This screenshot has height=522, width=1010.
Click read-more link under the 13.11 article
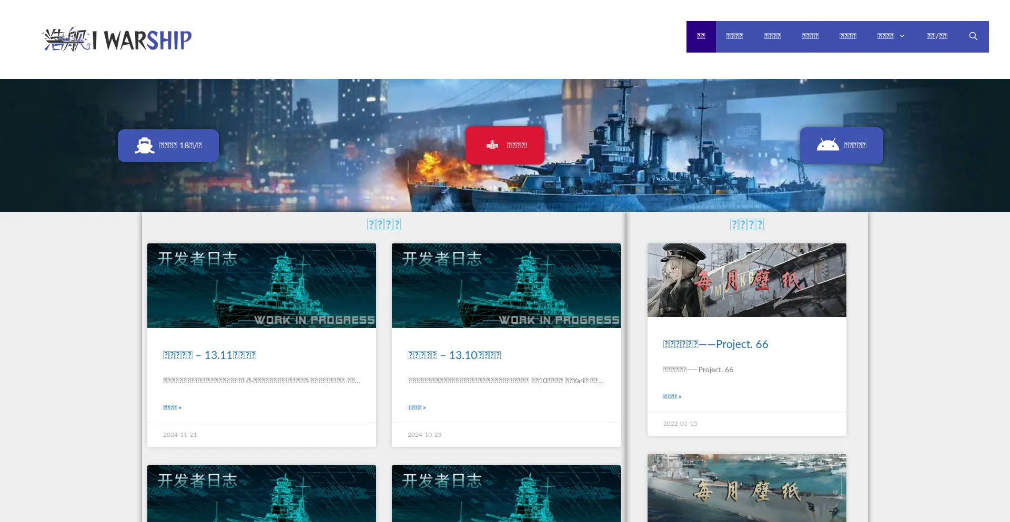point(172,407)
